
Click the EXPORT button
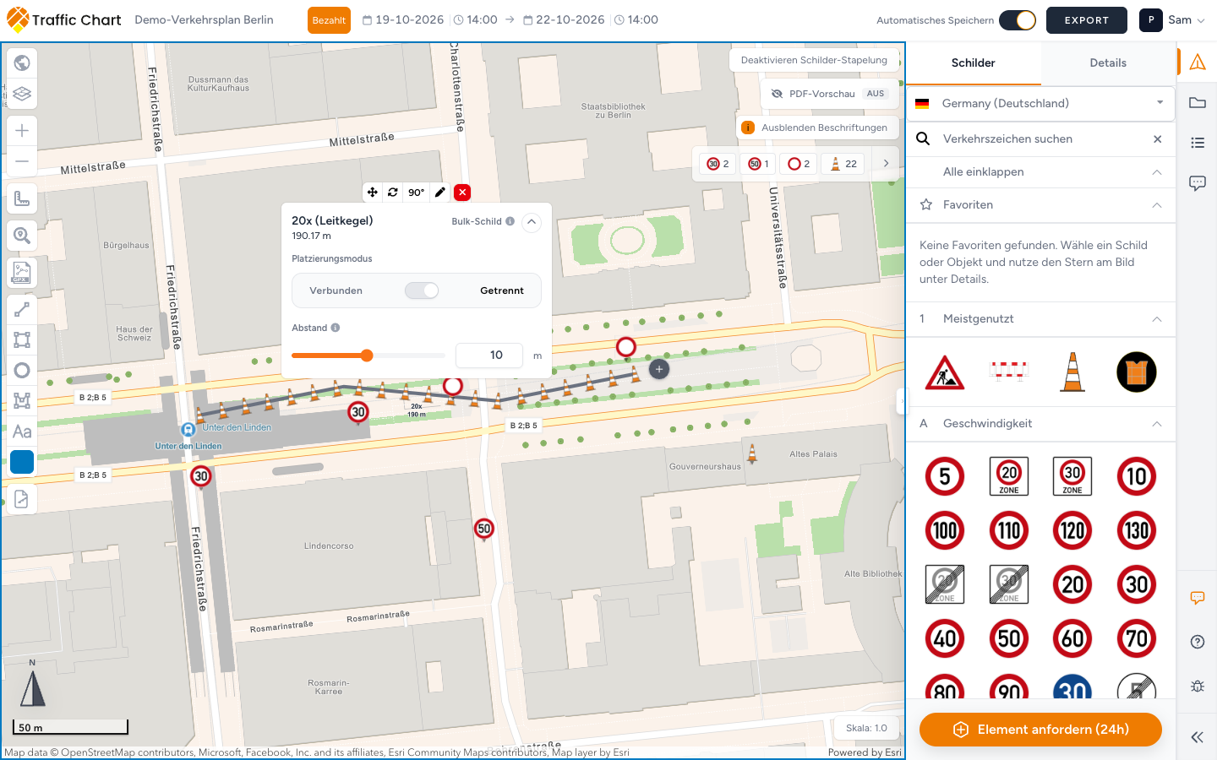(x=1087, y=20)
